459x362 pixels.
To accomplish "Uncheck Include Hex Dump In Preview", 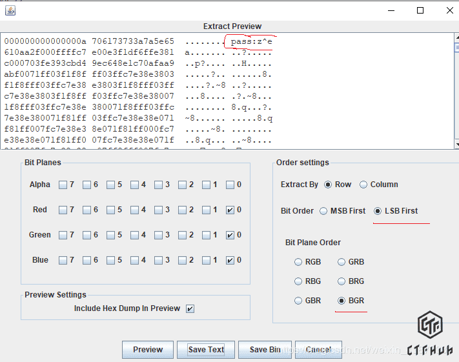I will pos(190,308).
